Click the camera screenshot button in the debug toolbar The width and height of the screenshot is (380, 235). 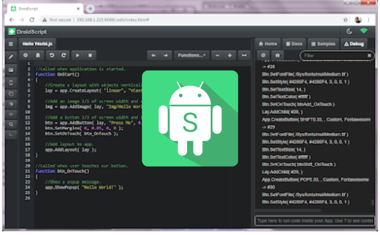[x=278, y=55]
